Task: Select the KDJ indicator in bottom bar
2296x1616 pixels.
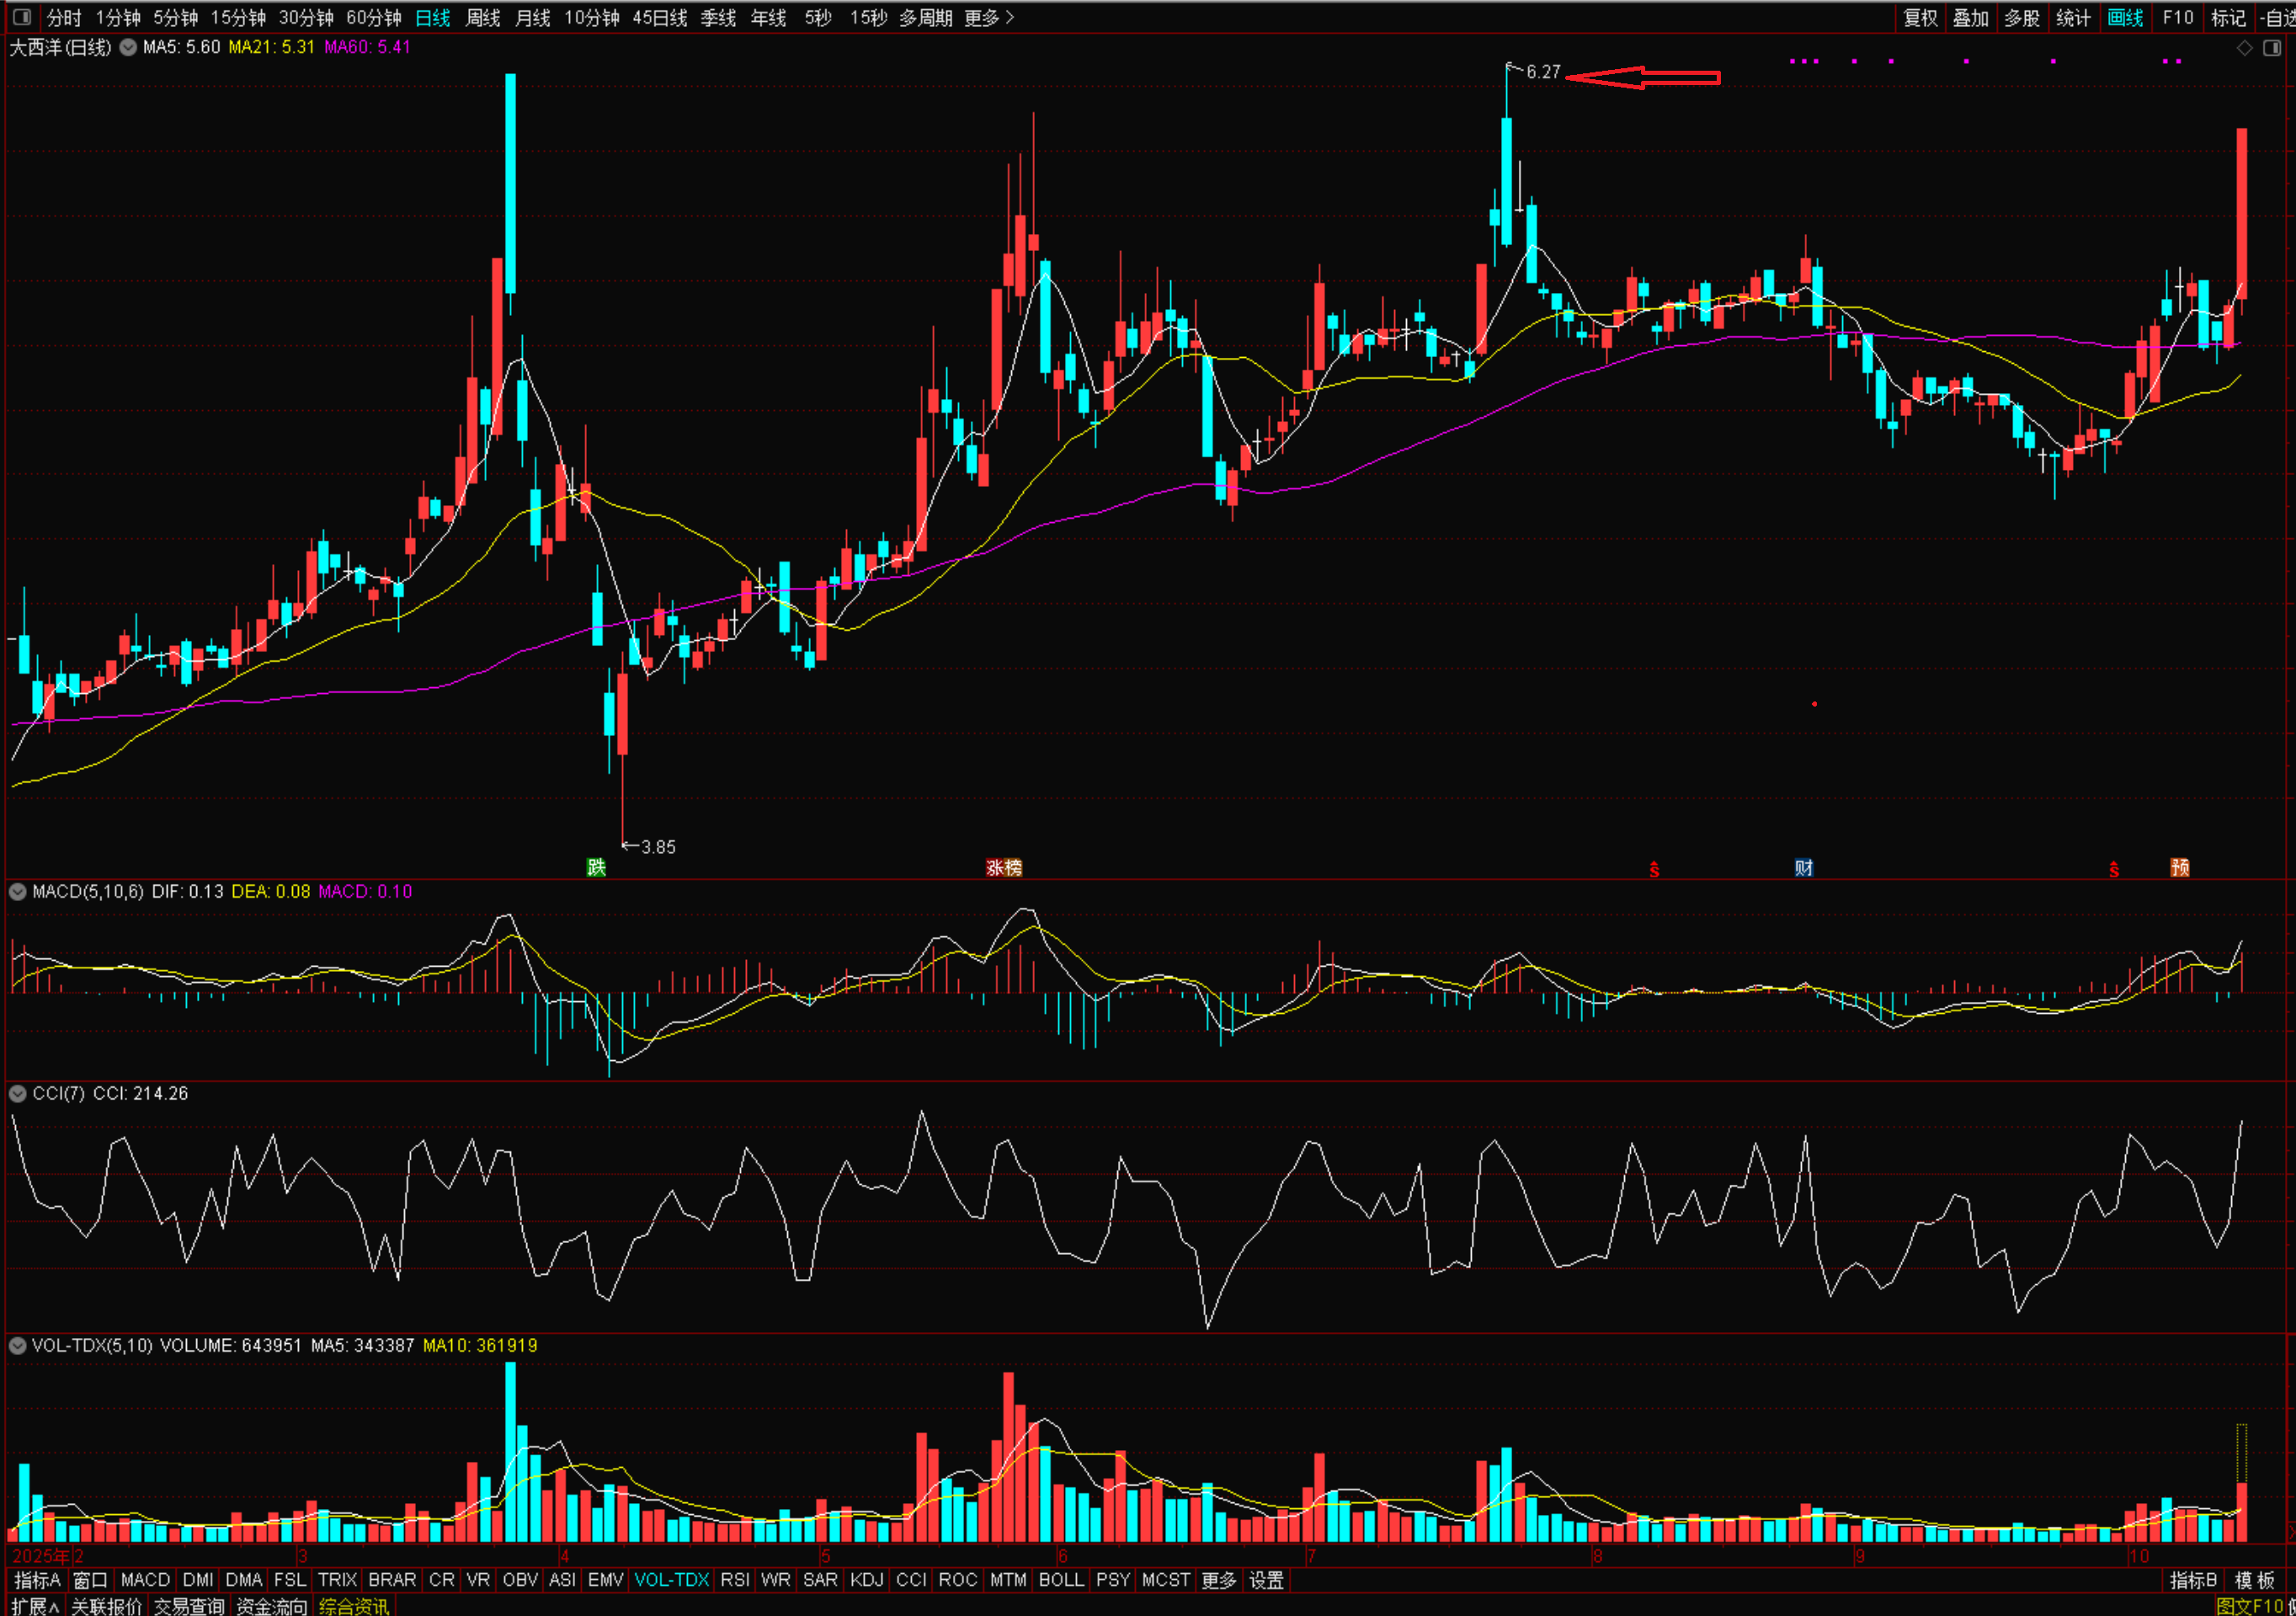Action: pos(866,1580)
